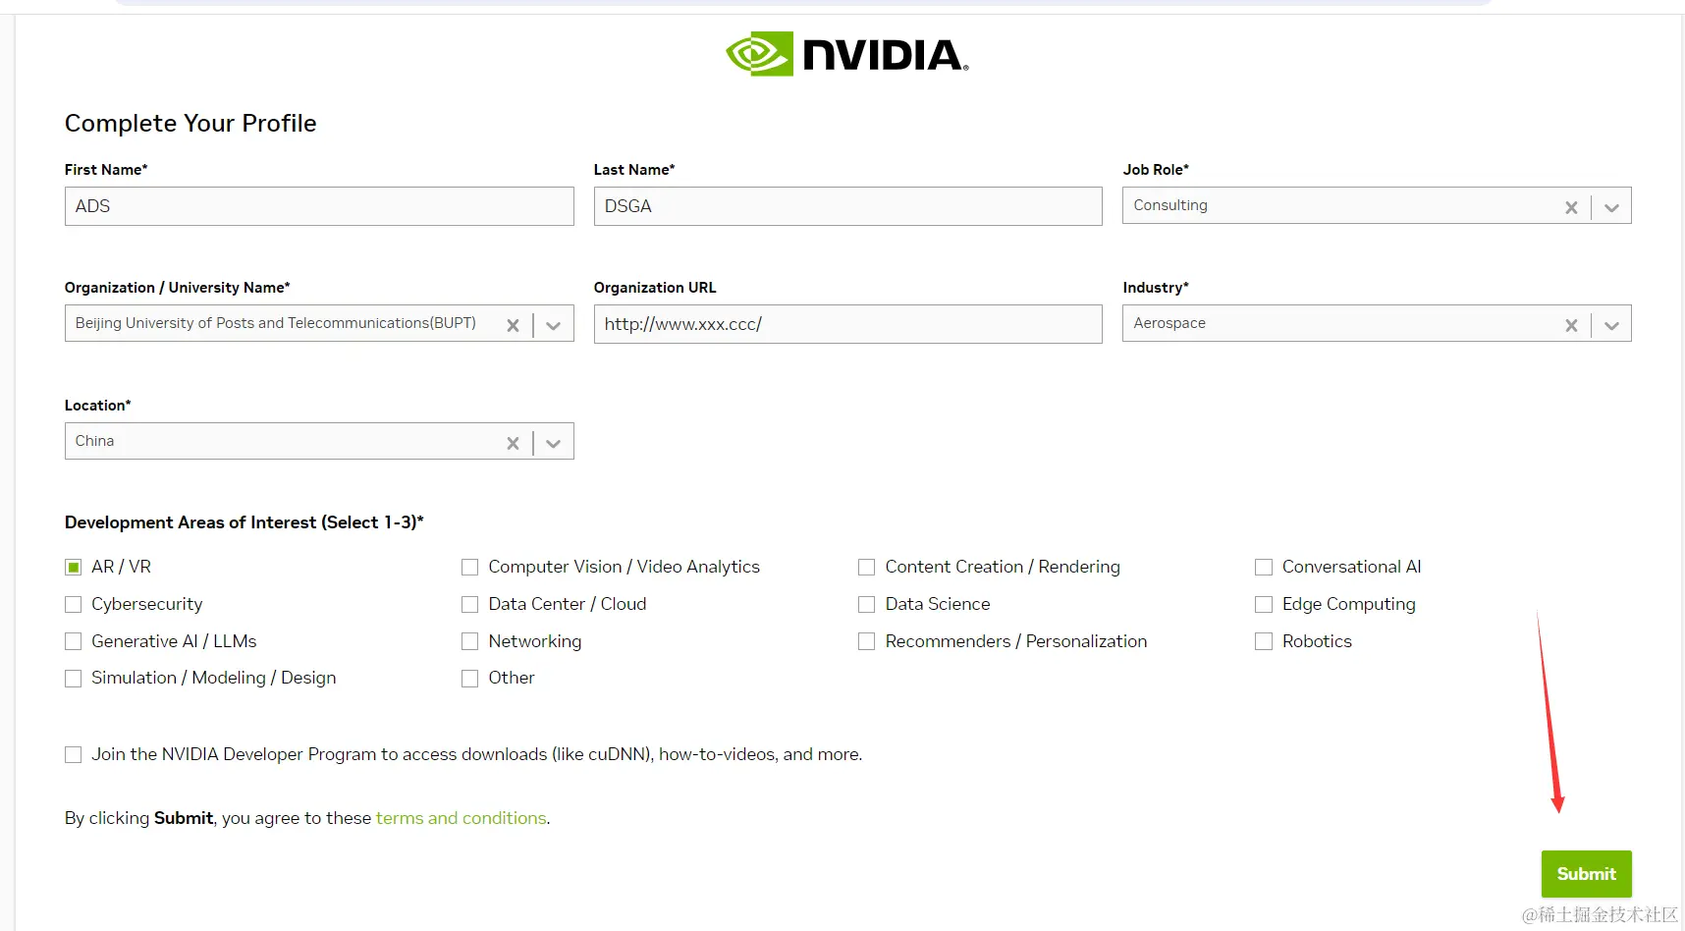The width and height of the screenshot is (1685, 931).
Task: Expand the Organization / University Name dropdown arrow
Action: coord(553,325)
